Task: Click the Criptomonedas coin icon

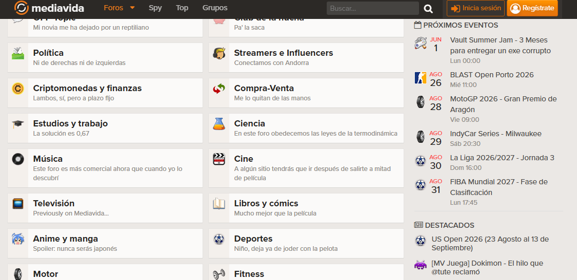Action: (x=17, y=89)
